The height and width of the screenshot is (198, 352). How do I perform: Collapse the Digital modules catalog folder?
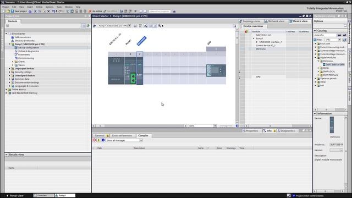pyautogui.click(x=315, y=57)
